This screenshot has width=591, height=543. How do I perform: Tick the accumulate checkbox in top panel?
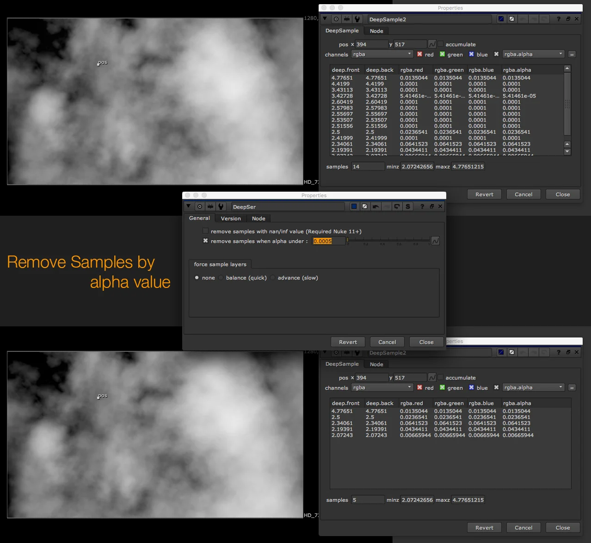point(441,44)
